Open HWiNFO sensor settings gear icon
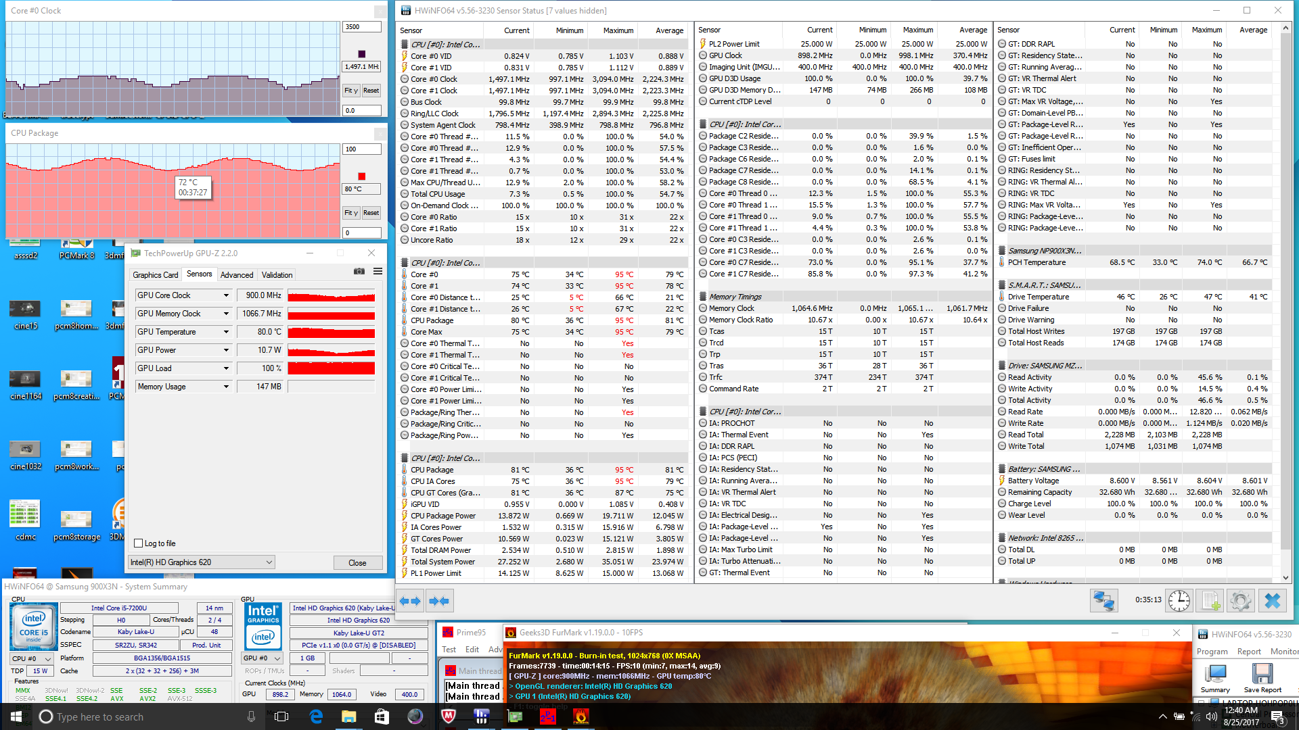This screenshot has height=730, width=1299. click(1241, 601)
